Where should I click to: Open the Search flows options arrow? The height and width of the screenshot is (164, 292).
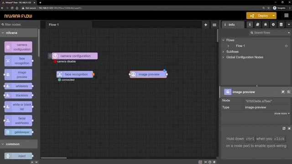coord(289,33)
